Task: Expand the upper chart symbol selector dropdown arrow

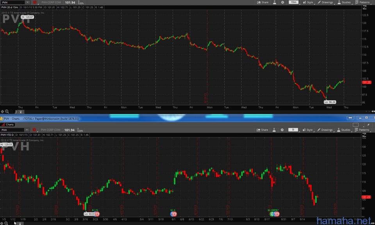Action: pyautogui.click(x=27, y=2)
